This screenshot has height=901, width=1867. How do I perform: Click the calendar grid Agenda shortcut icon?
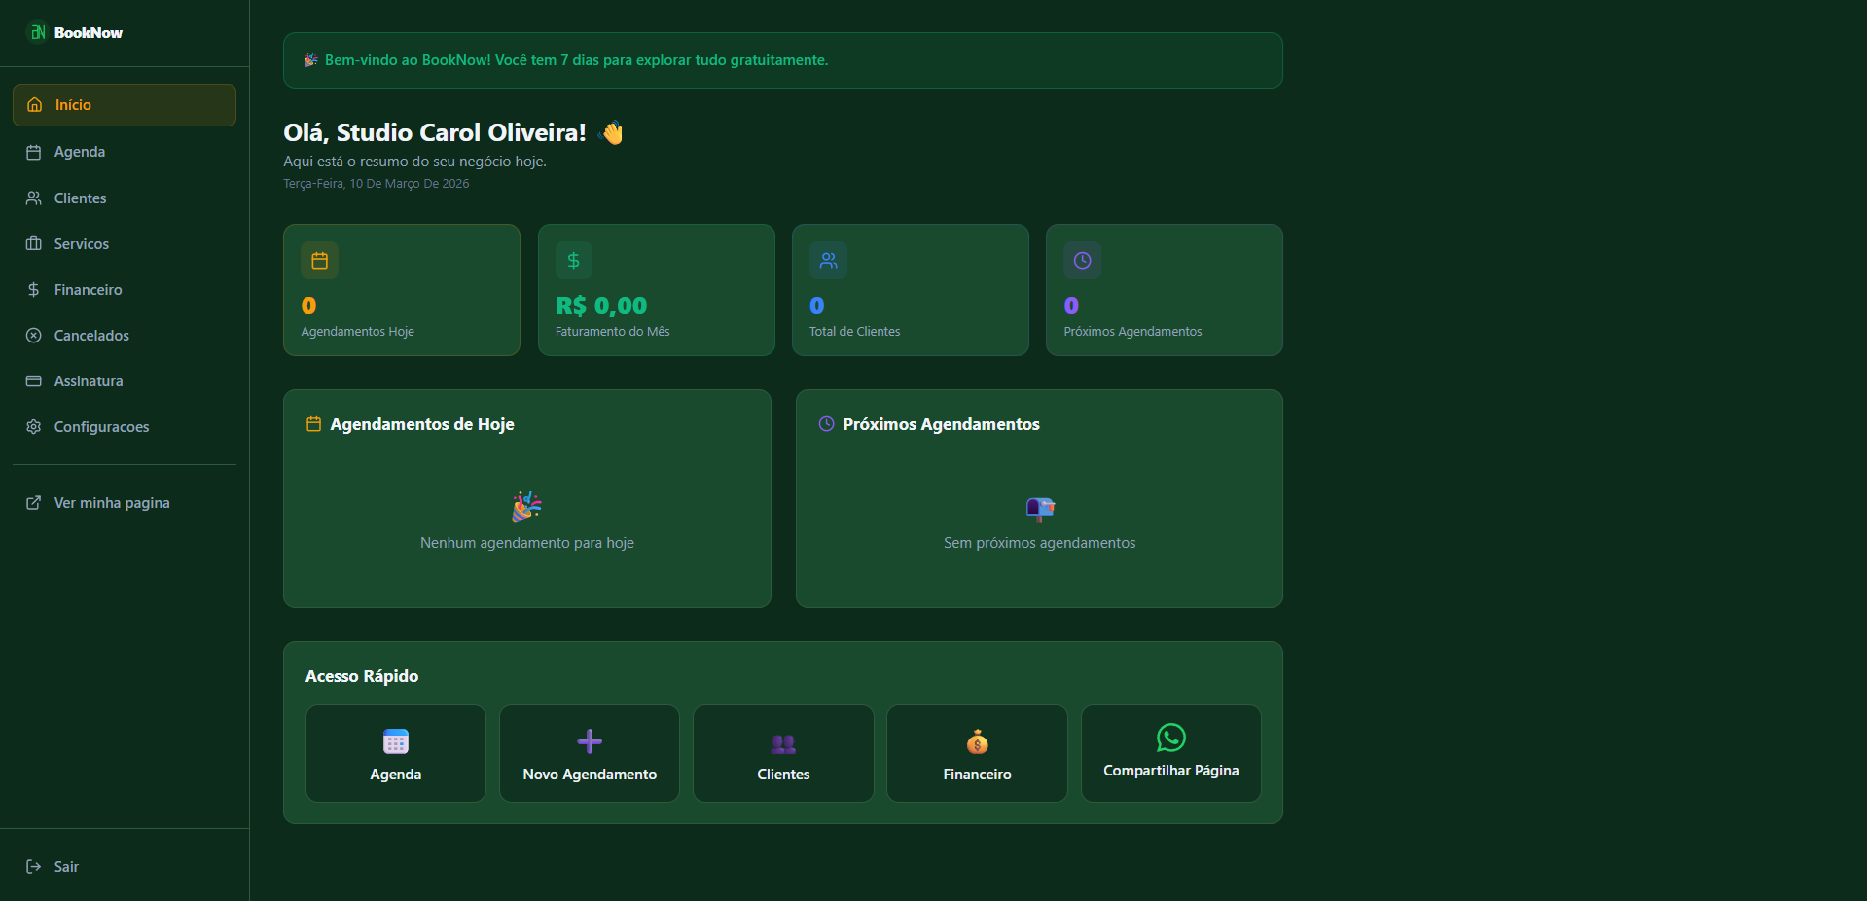(x=396, y=741)
